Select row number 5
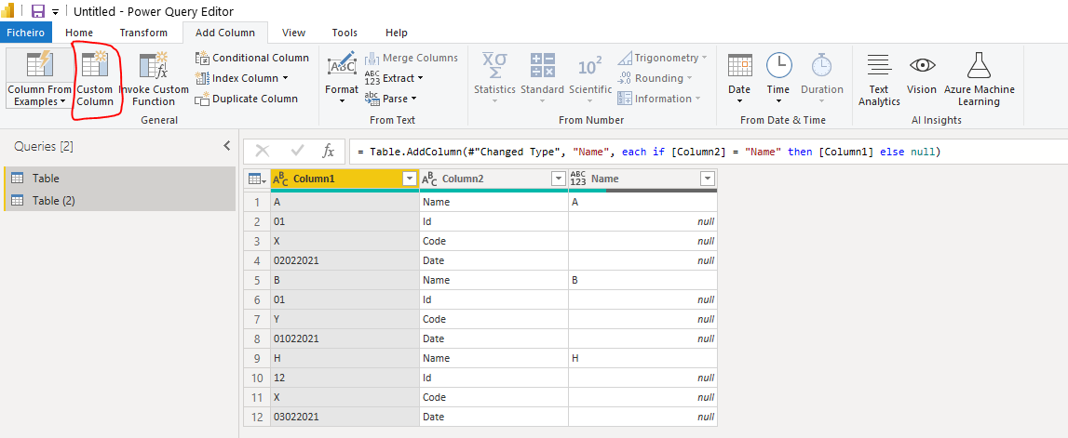This screenshot has height=438, width=1068. coord(258,280)
